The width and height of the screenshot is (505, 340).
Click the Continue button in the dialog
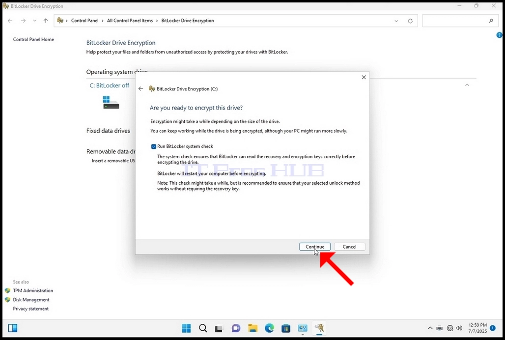[315, 247]
